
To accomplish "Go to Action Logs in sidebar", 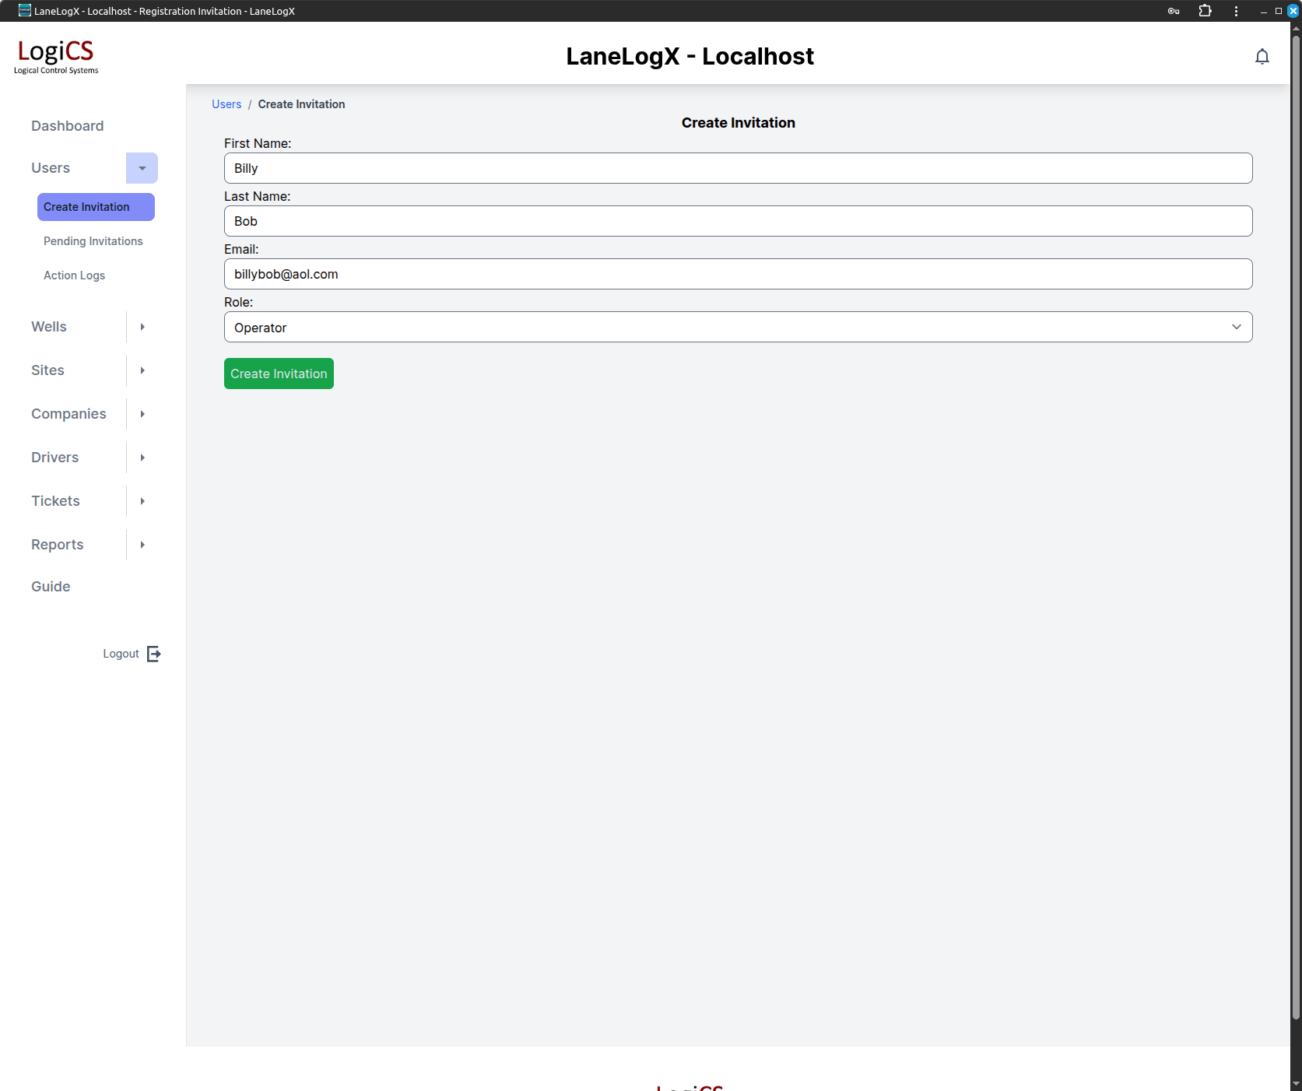I will click(x=74, y=275).
